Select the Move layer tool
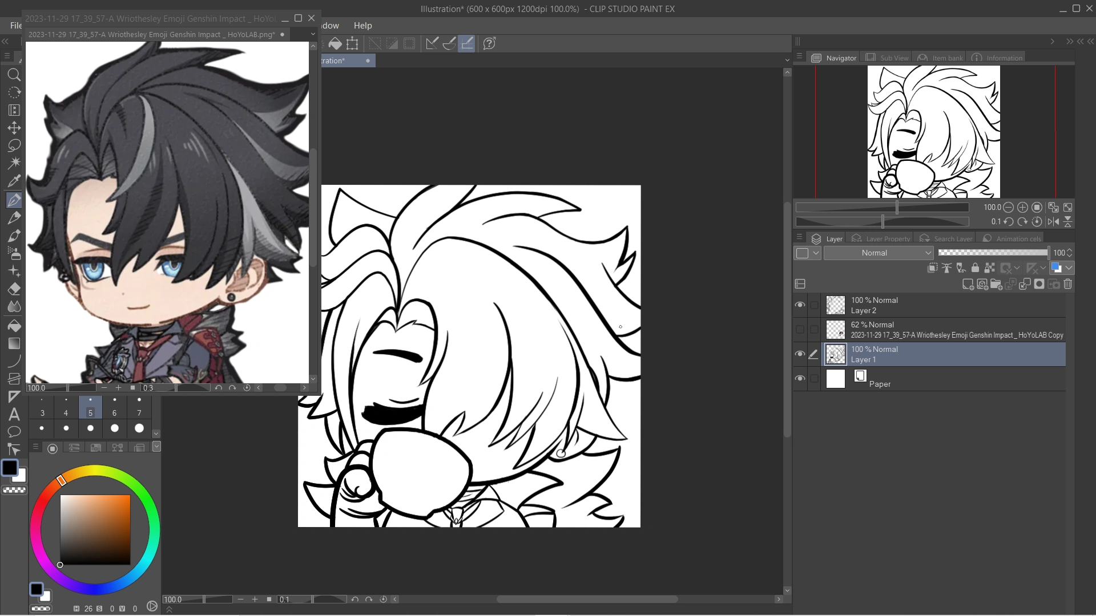Image resolution: width=1096 pixels, height=616 pixels. [x=14, y=128]
